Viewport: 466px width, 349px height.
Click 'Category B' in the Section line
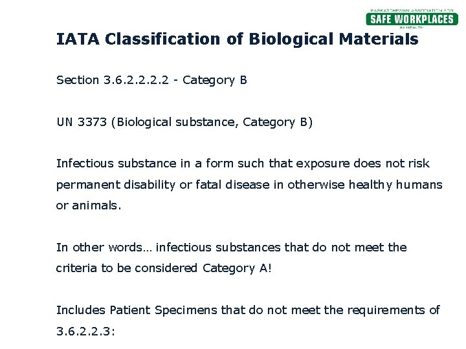[x=215, y=80]
